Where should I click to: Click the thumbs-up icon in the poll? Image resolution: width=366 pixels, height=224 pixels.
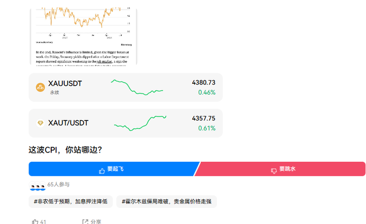coord(102,171)
